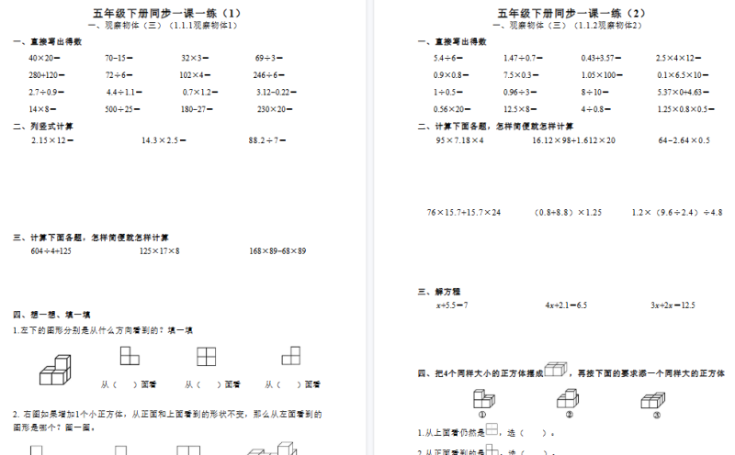The height and width of the screenshot is (455, 735).
Task: Select the problem 72÷6=
Action: click(x=119, y=75)
